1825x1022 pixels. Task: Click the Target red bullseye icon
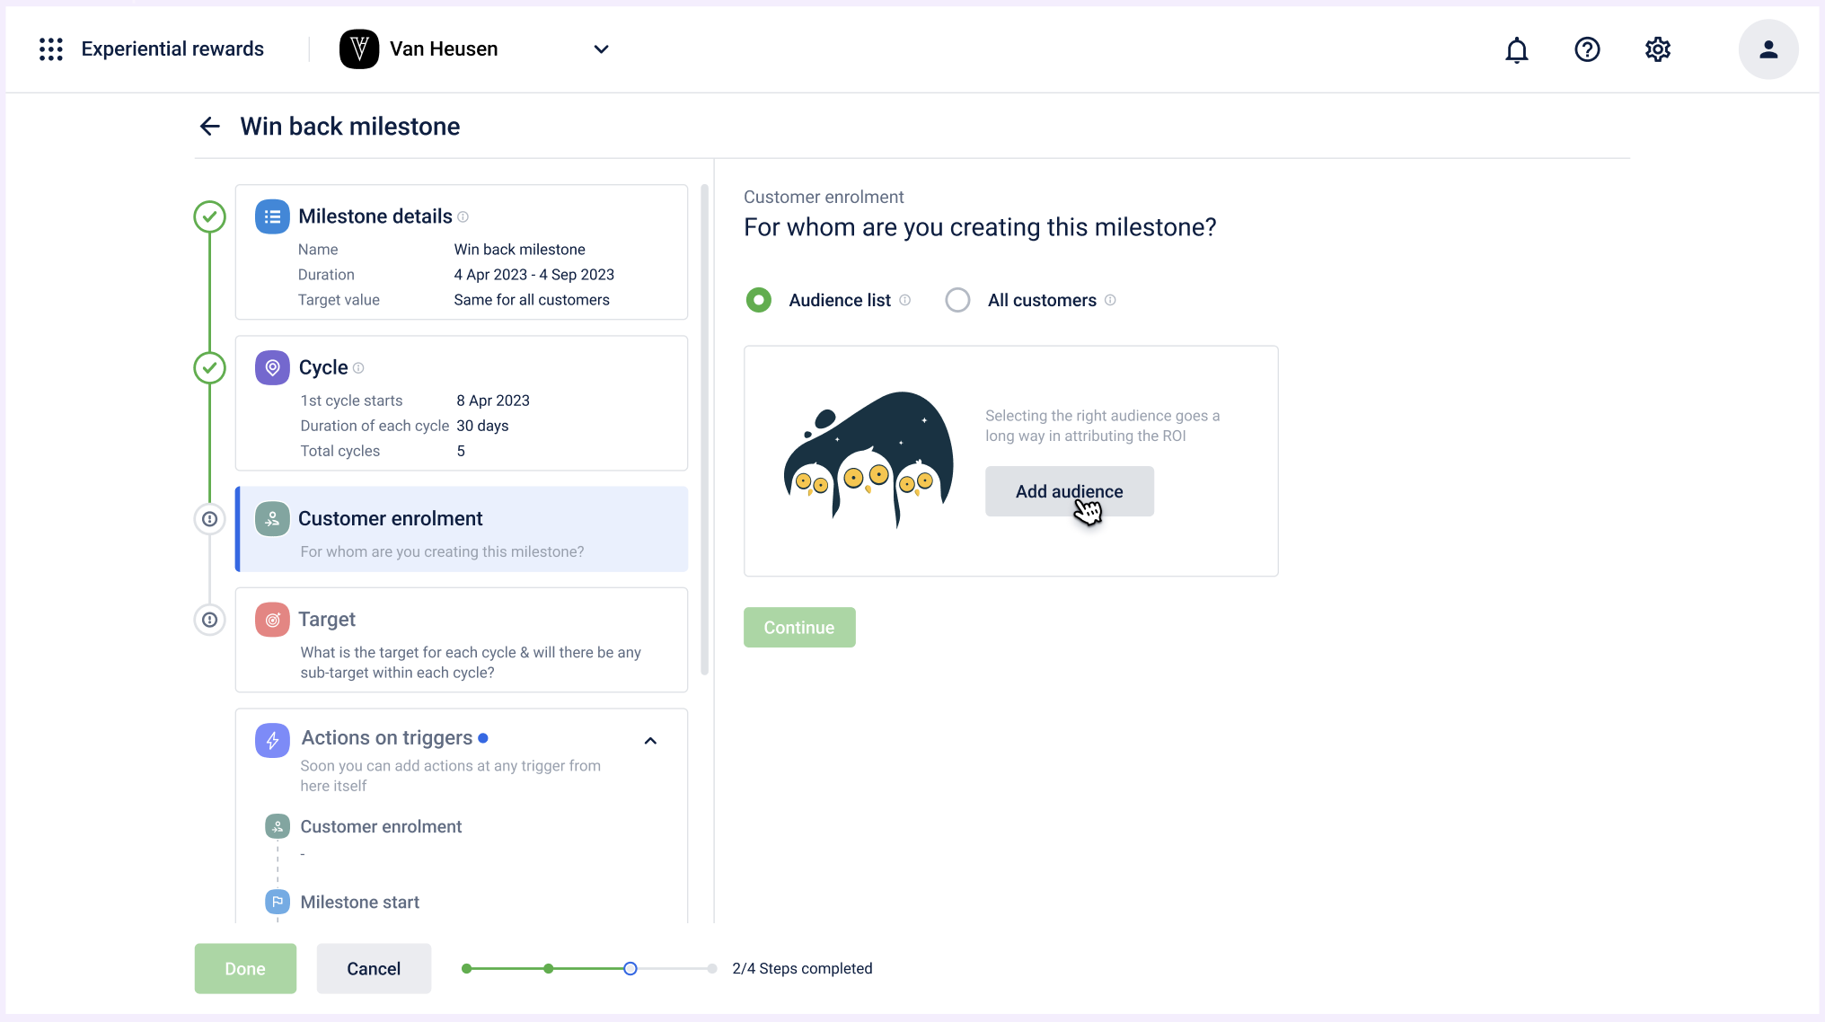[x=272, y=620]
